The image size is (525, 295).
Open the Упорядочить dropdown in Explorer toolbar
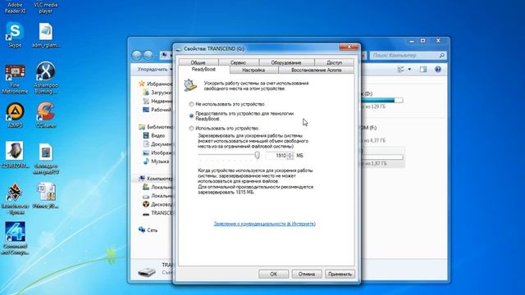point(155,69)
